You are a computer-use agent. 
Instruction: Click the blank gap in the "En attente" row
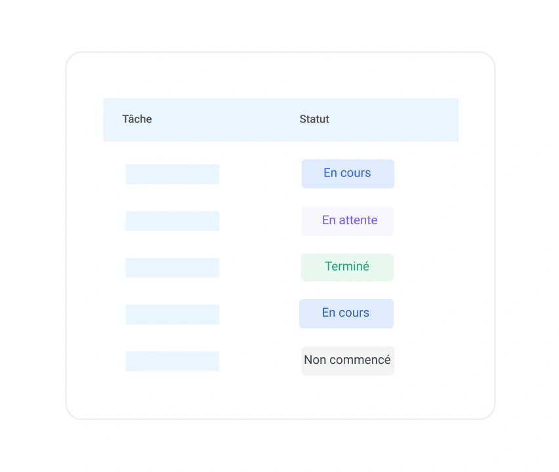pos(260,221)
